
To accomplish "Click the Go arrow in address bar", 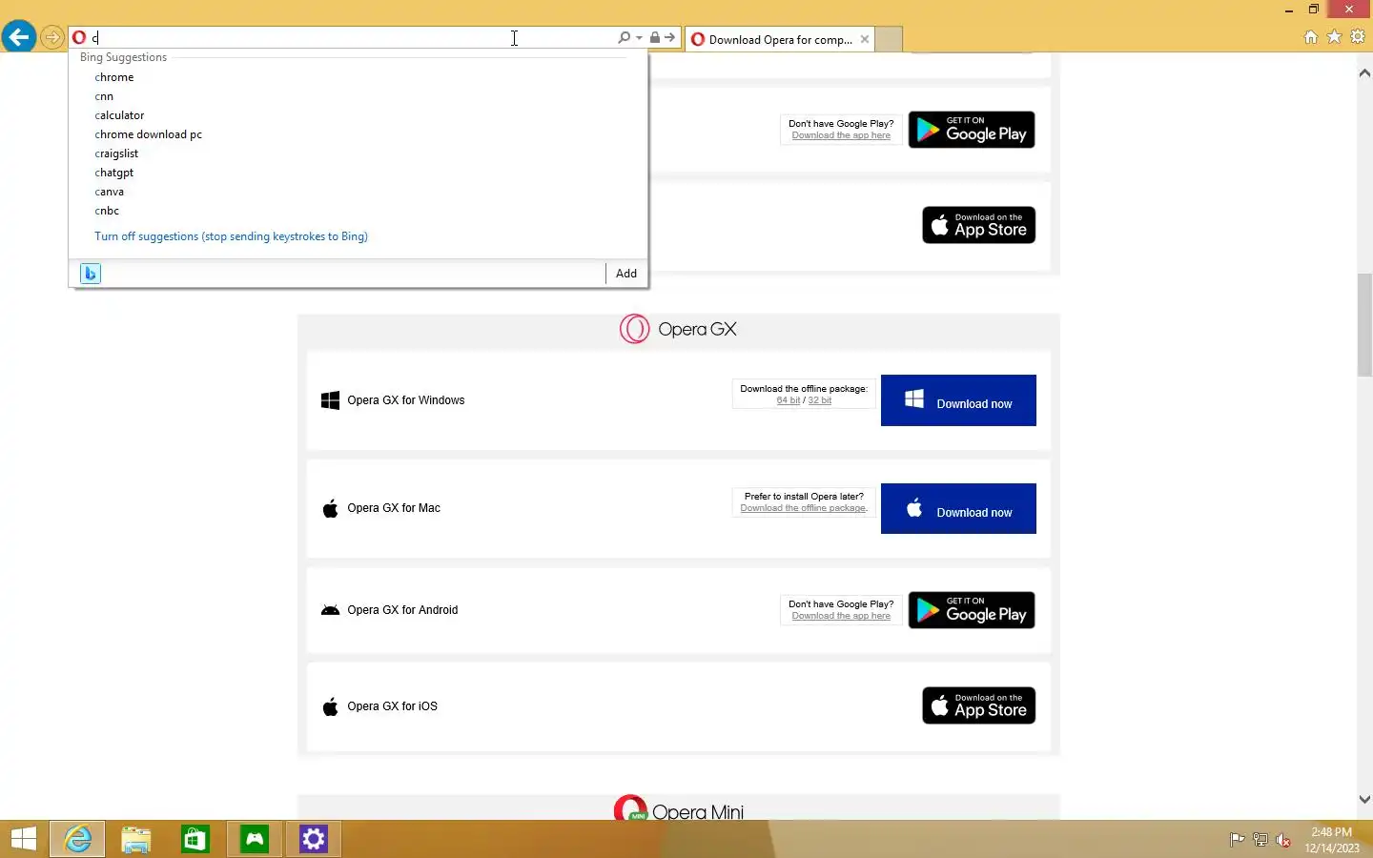I will (x=670, y=38).
